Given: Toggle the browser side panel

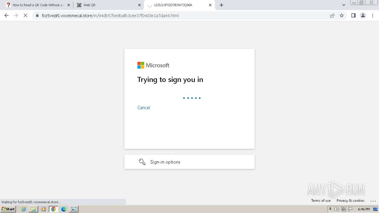Looking at the screenshot, I should (x=353, y=15).
